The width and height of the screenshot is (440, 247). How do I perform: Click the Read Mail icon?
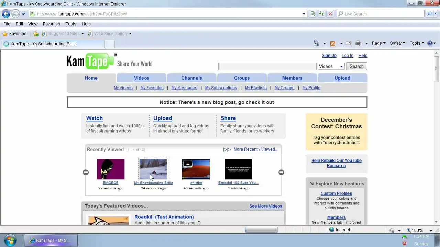point(348,43)
